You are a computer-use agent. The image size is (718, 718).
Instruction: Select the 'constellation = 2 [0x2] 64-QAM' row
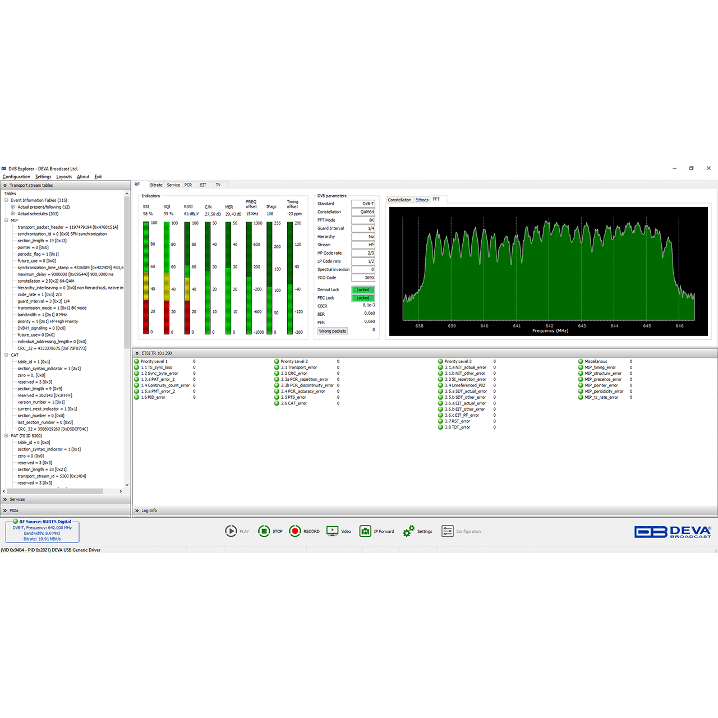pyautogui.click(x=46, y=281)
